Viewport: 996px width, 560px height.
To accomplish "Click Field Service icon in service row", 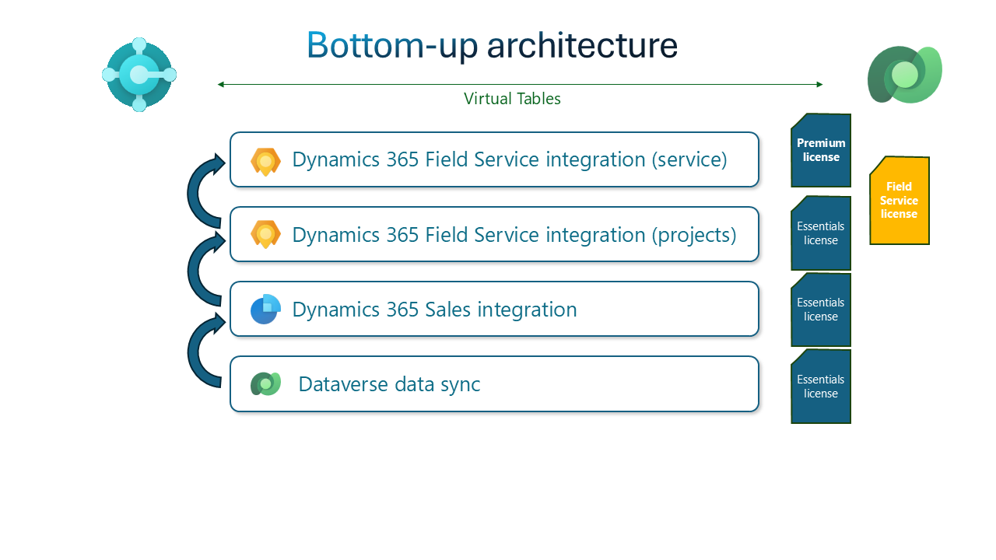I will point(265,161).
